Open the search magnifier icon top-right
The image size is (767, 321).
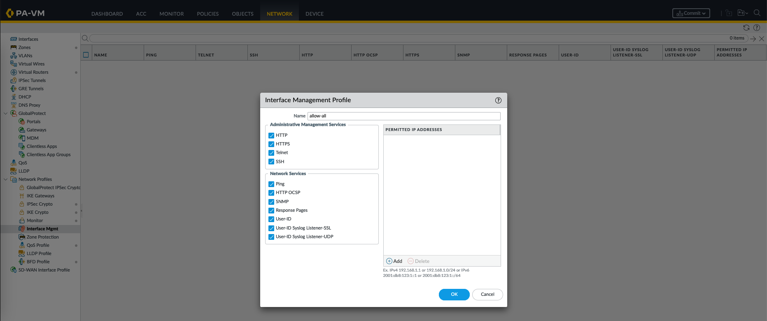point(757,13)
